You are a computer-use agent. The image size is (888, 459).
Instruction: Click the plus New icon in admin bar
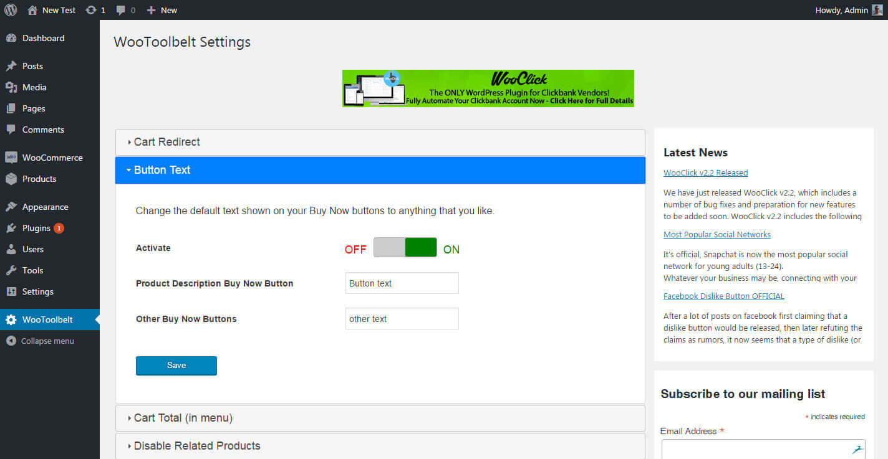coord(151,10)
